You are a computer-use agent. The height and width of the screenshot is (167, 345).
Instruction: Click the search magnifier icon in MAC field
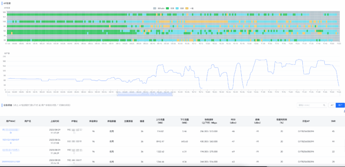[x=324, y=105]
